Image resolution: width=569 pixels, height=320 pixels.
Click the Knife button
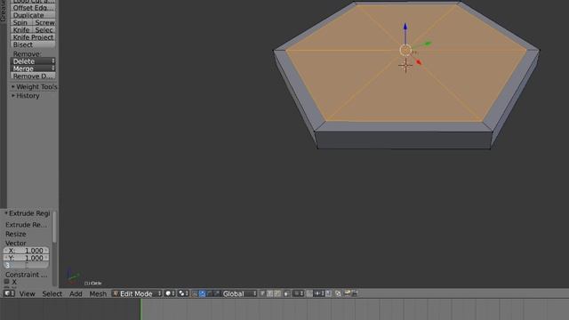point(21,30)
